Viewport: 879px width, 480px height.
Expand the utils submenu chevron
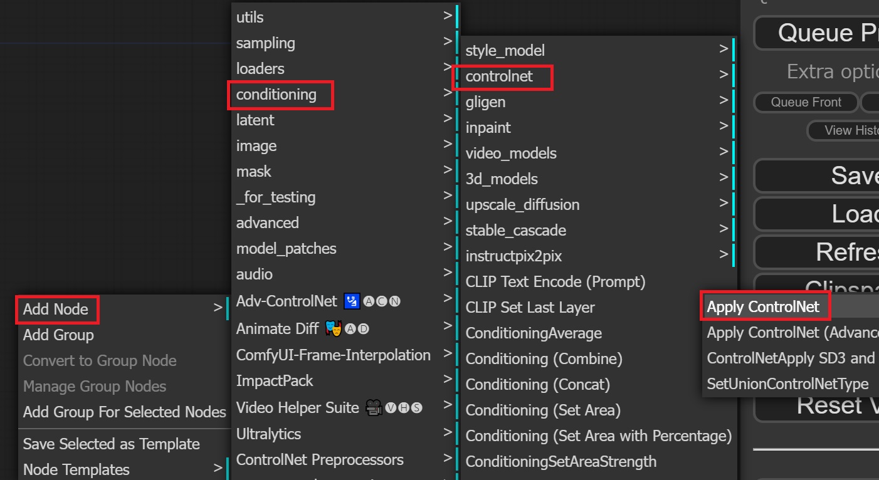pos(447,16)
